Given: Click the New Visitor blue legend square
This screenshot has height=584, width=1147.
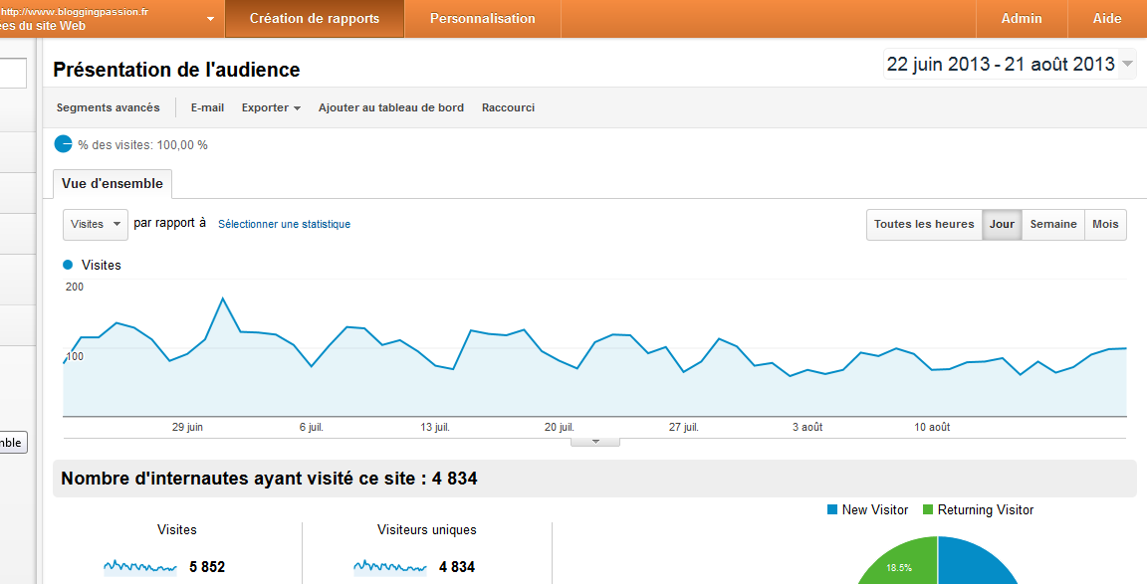Looking at the screenshot, I should pos(831,509).
